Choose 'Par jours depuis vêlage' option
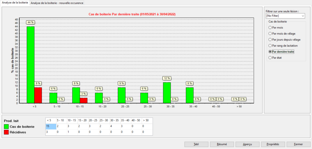This screenshot has height=149, width=312. (270, 40)
